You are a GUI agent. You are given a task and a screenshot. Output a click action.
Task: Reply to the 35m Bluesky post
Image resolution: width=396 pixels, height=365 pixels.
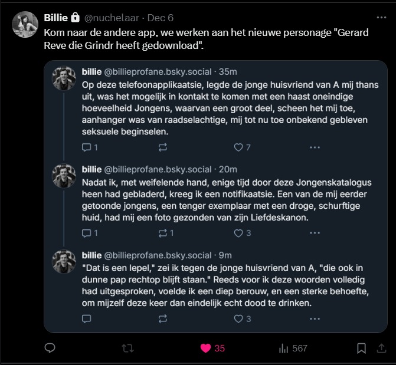coord(87,147)
